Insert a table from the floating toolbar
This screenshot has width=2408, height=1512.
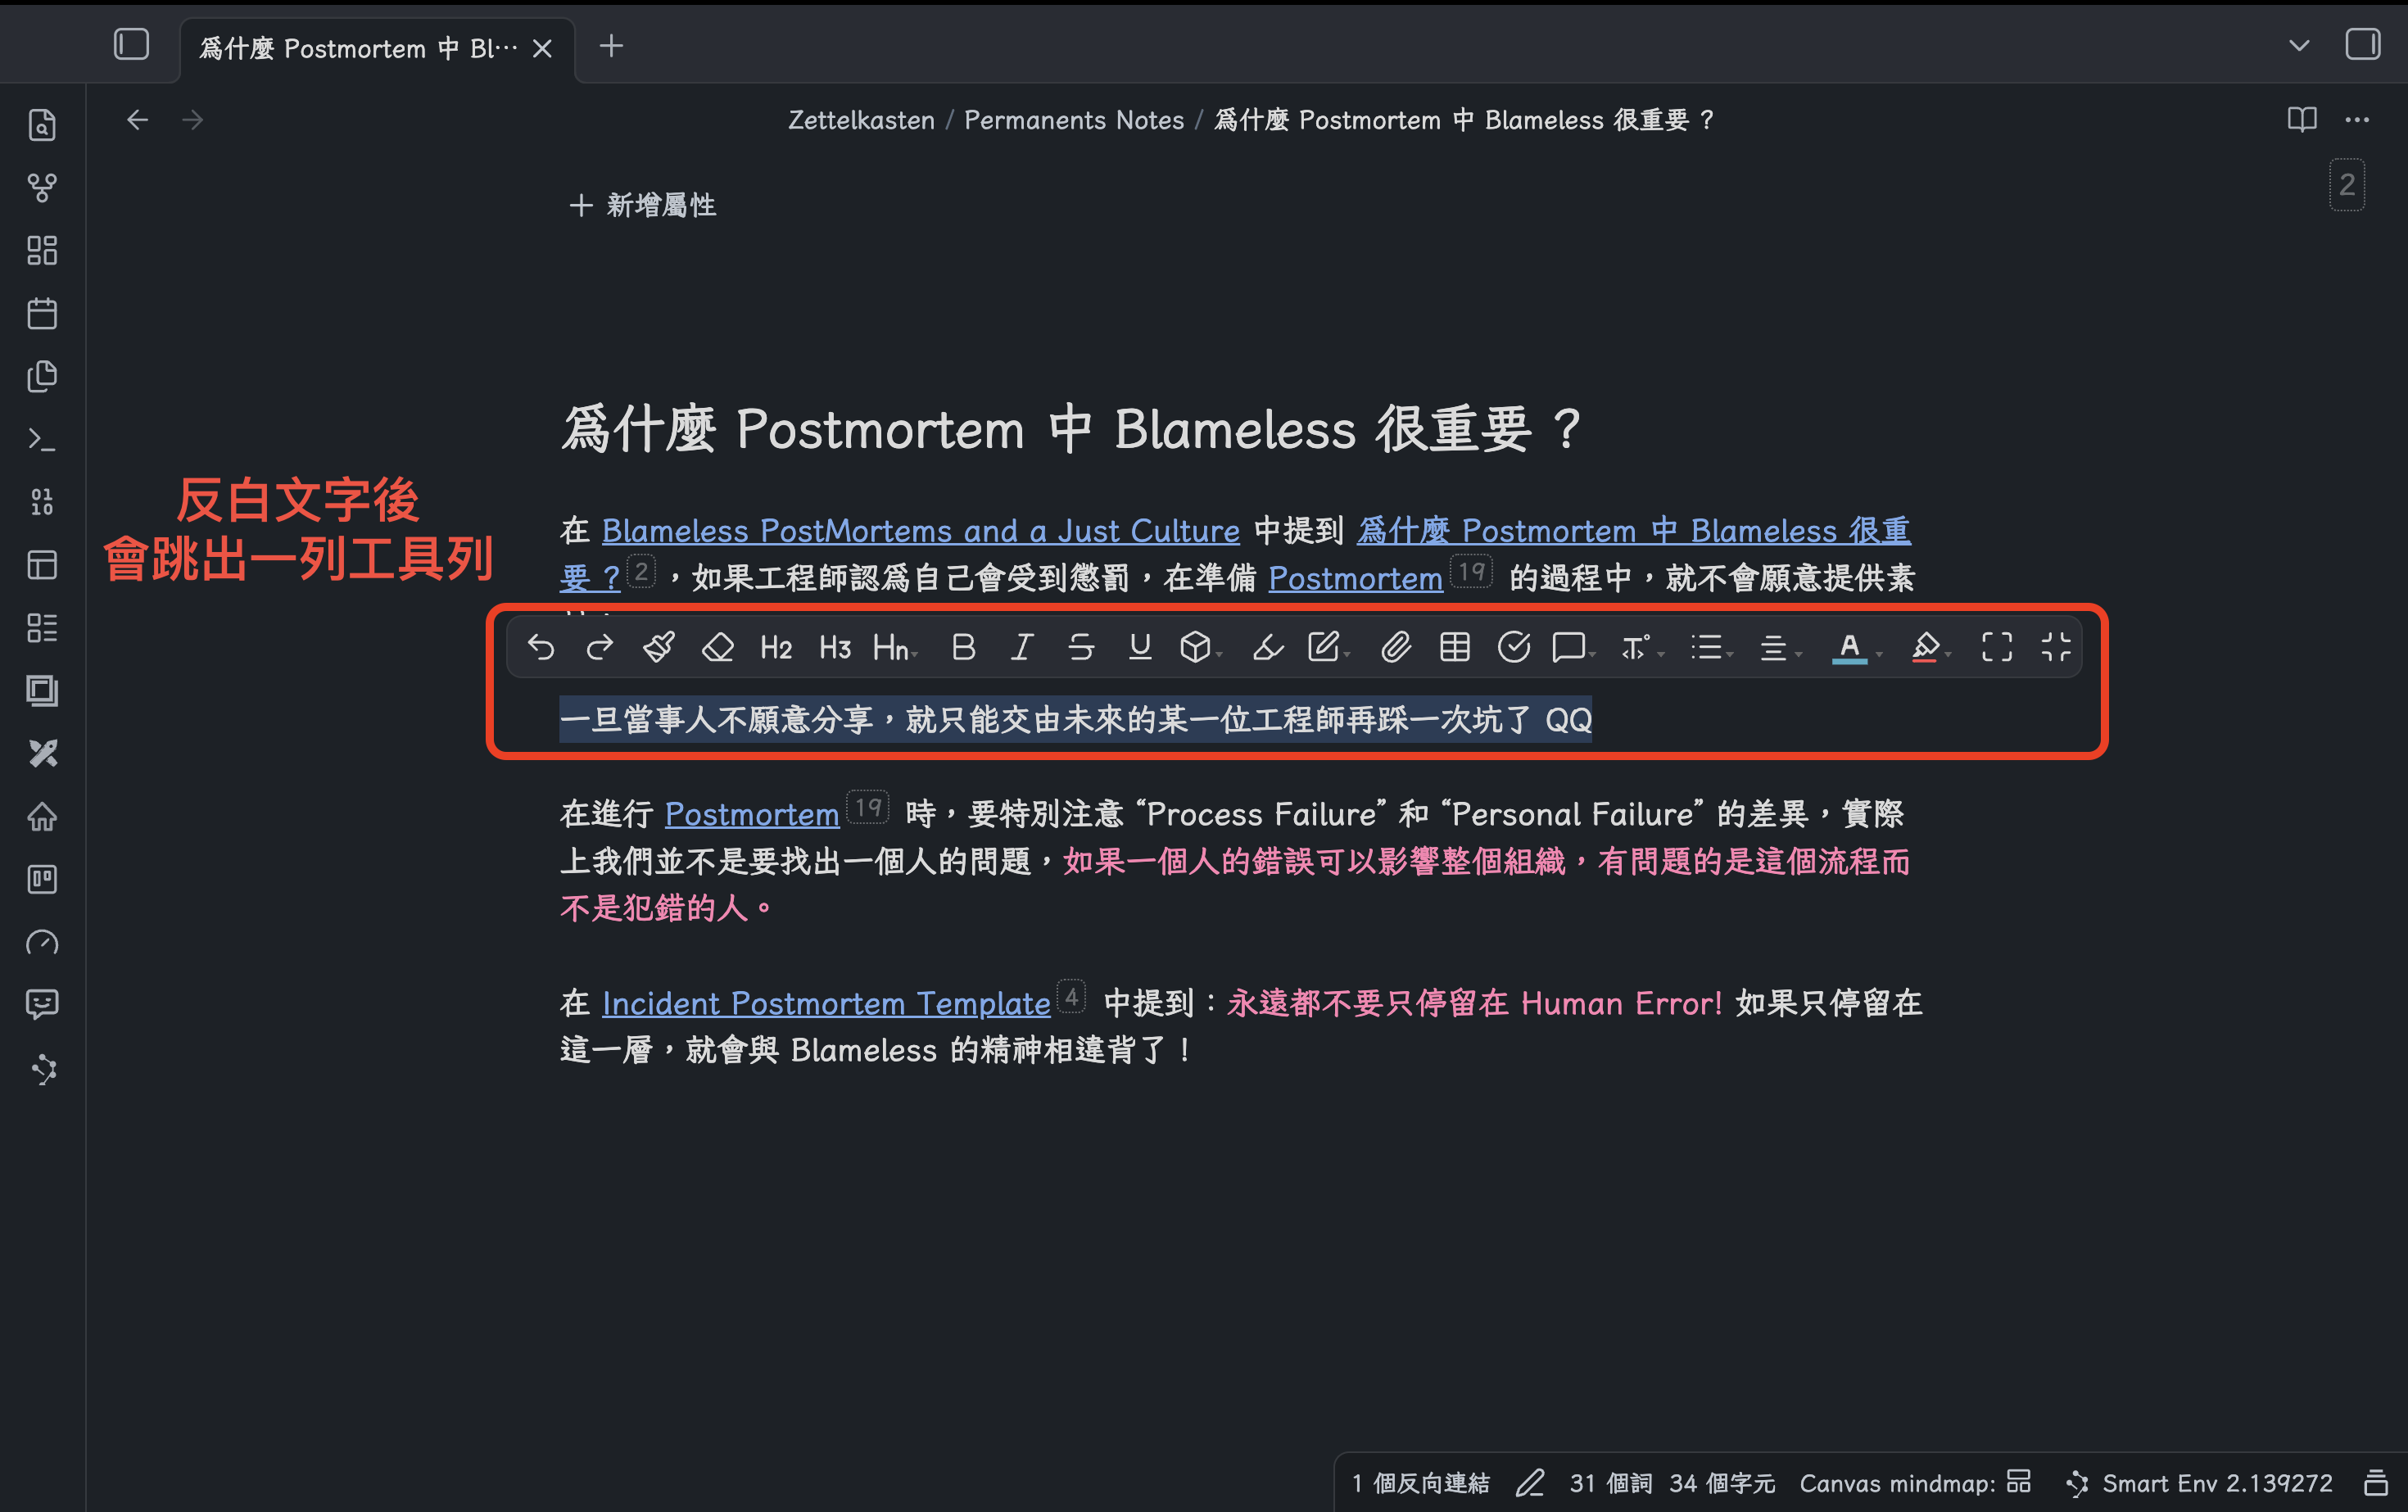(x=1455, y=647)
